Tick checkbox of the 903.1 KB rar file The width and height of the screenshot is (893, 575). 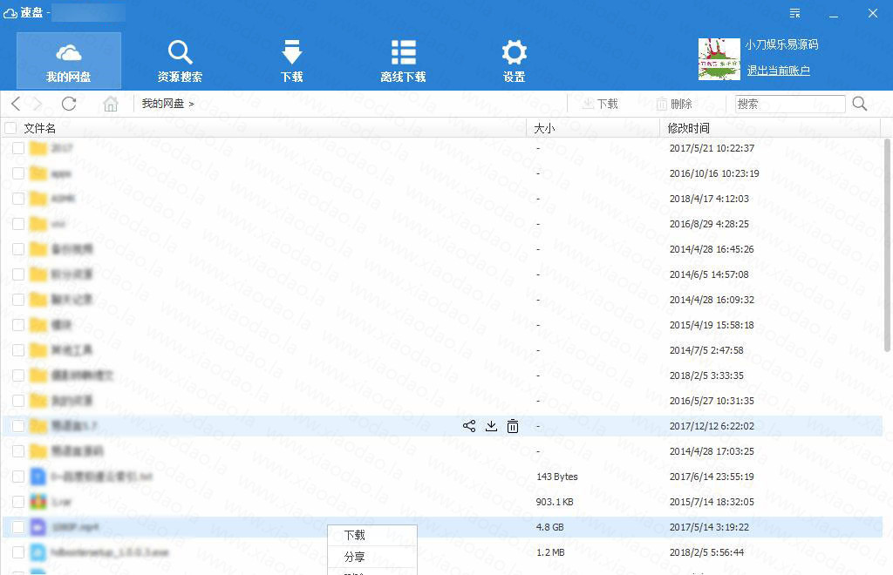coord(18,502)
